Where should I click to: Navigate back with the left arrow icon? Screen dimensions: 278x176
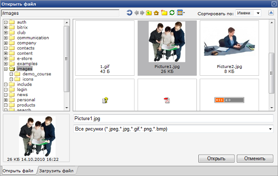pyautogui.click(x=136, y=13)
